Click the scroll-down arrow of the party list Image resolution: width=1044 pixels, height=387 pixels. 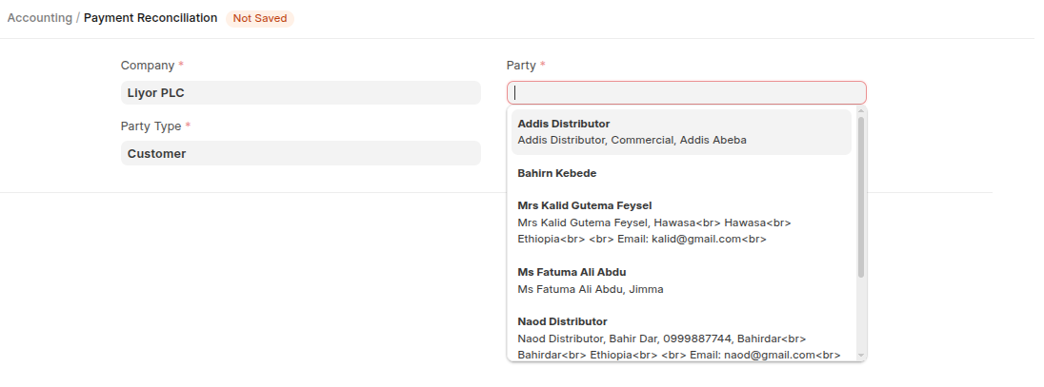[861, 356]
